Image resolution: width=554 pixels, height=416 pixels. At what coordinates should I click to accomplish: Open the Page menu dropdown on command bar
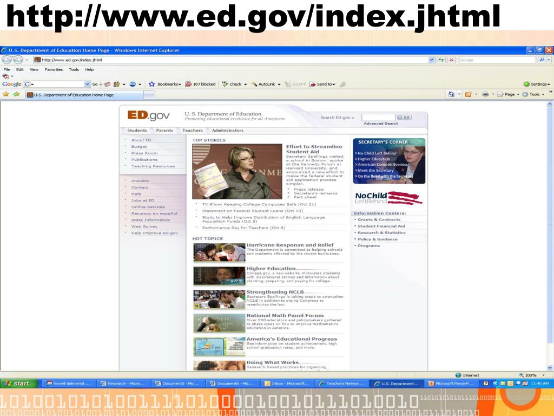pos(508,94)
